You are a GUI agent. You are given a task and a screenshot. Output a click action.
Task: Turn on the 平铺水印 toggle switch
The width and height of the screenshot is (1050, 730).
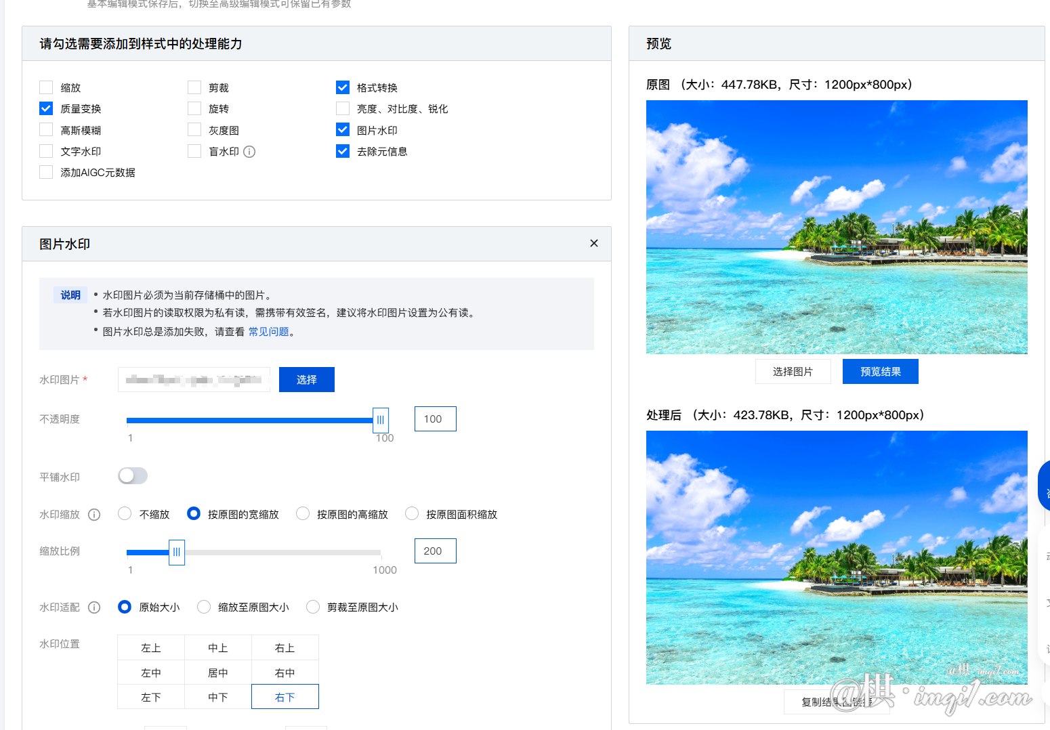coord(133,476)
